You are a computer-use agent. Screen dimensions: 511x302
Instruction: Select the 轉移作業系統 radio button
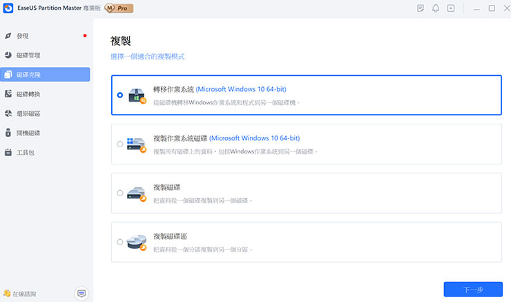coord(120,95)
